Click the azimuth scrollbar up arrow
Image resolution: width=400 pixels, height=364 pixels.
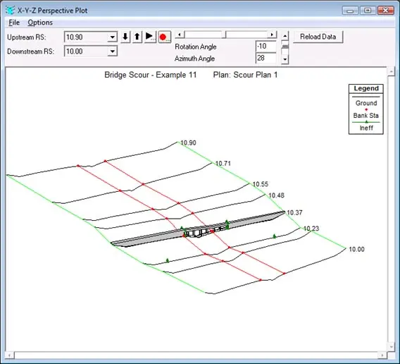pyautogui.click(x=285, y=35)
